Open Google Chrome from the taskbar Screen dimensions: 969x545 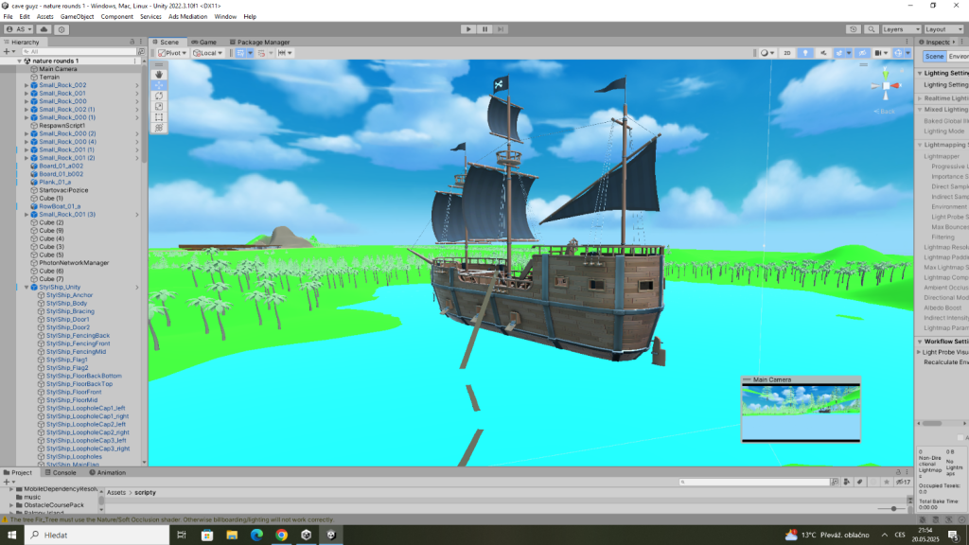point(281,536)
